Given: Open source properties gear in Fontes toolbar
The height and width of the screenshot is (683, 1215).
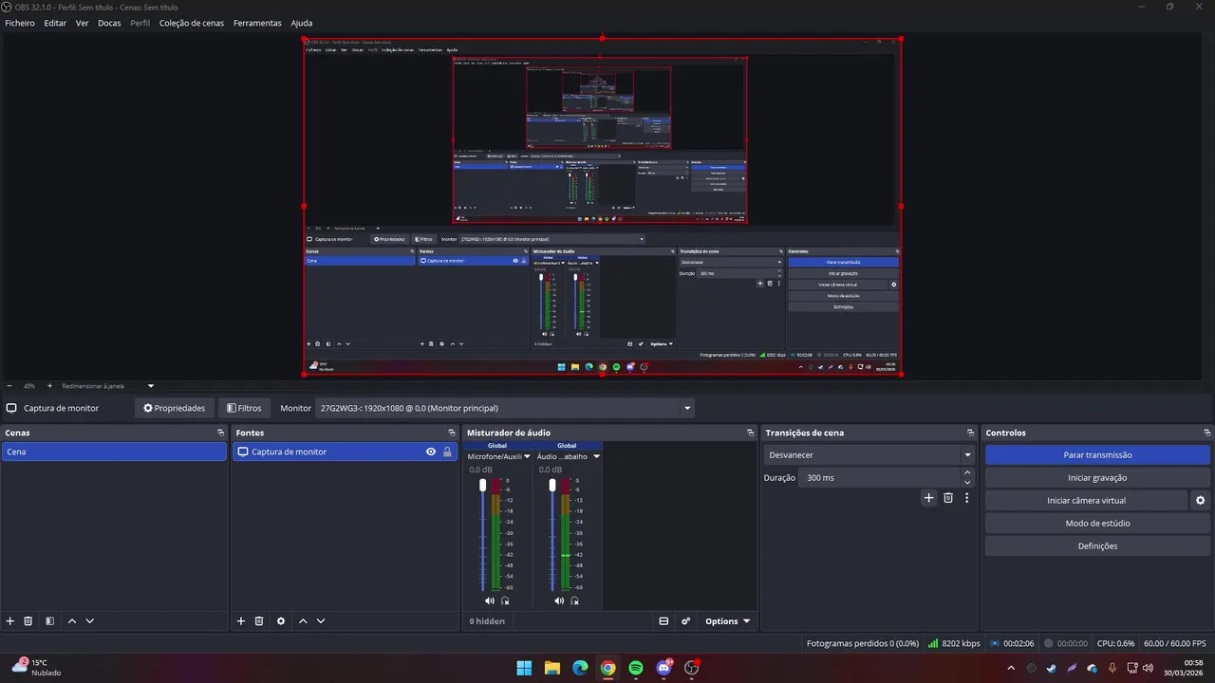Looking at the screenshot, I should tap(281, 621).
